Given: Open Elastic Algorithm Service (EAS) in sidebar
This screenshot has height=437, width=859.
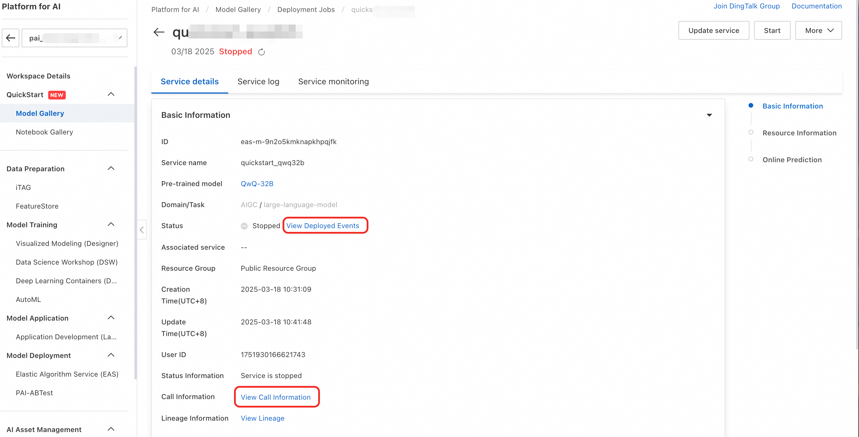Looking at the screenshot, I should click(67, 374).
